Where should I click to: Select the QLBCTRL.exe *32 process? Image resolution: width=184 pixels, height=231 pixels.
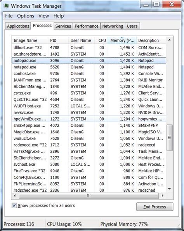(x=89, y=100)
